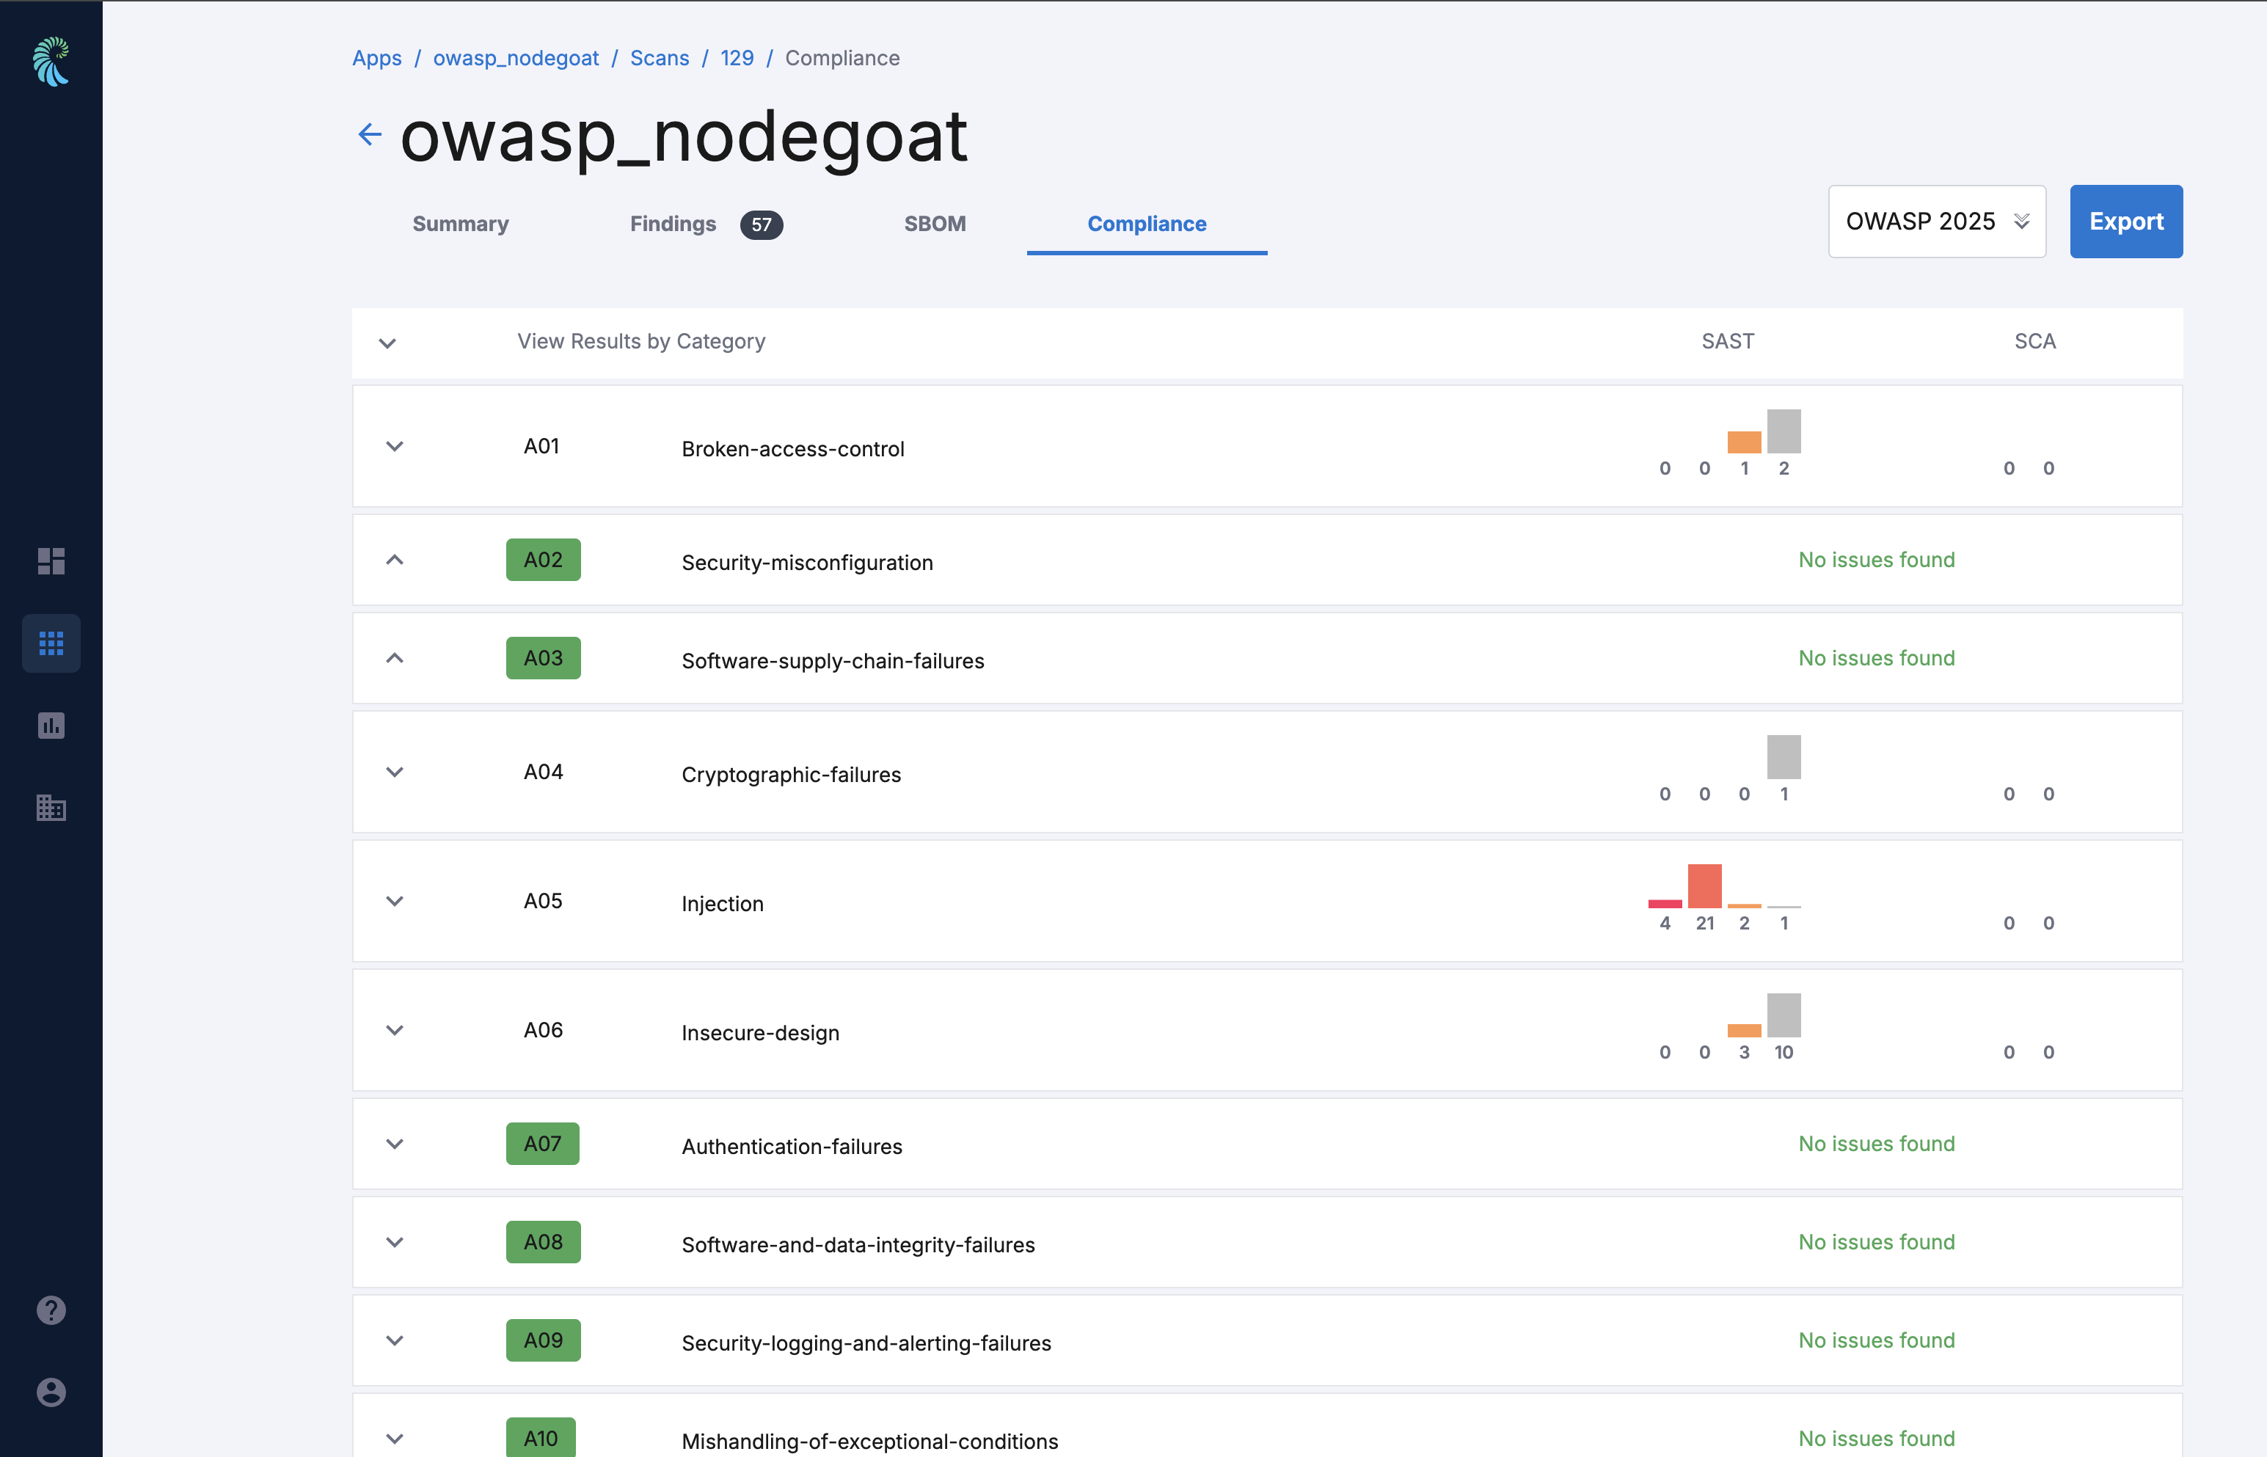Click the Scans breadcrumb link
The image size is (2267, 1457).
pyautogui.click(x=660, y=59)
